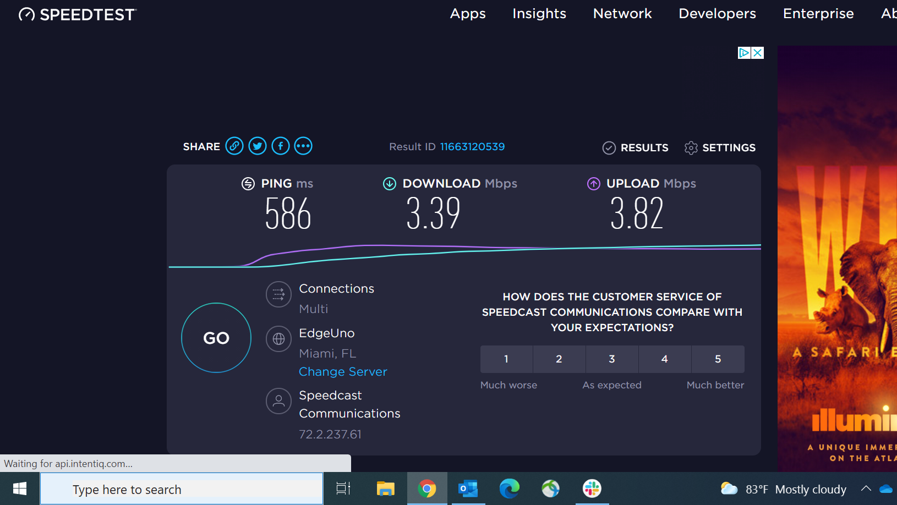Share the result on Twitter
This screenshot has height=505, width=897.
(x=258, y=146)
